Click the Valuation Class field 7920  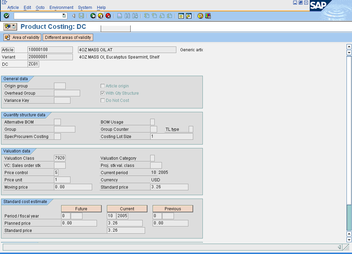pos(60,158)
